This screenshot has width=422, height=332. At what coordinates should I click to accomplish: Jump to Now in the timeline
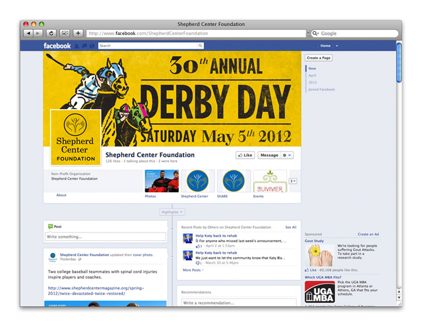tap(312, 68)
